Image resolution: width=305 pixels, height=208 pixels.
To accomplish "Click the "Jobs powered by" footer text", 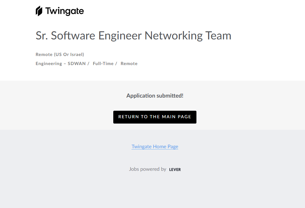I will (147, 169).
